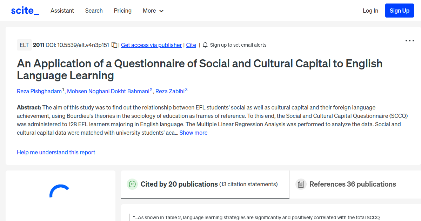Open the Pricing page
This screenshot has width=421, height=221.
(122, 11)
